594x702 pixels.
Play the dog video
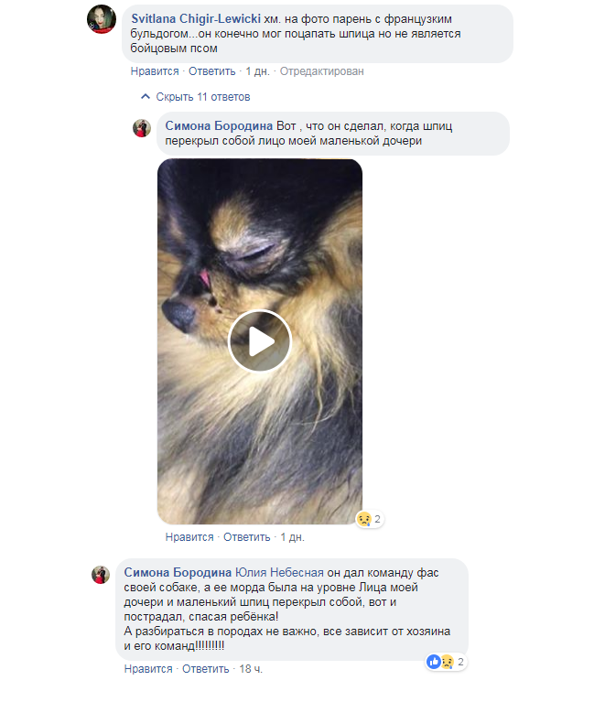tap(260, 341)
